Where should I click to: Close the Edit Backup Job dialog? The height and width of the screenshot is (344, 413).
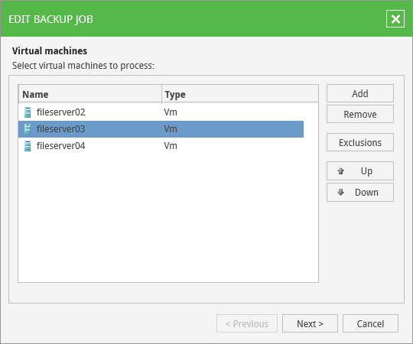click(x=395, y=19)
